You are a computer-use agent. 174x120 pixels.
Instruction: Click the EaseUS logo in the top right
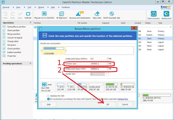tap(166, 7)
